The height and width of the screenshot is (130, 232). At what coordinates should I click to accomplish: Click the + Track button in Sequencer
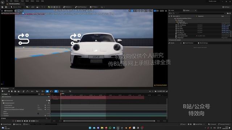(4, 94)
